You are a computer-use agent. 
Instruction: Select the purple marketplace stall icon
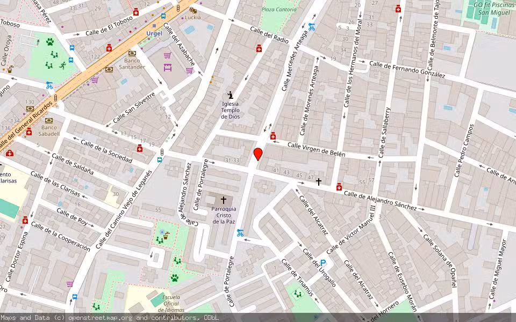click(x=168, y=68)
